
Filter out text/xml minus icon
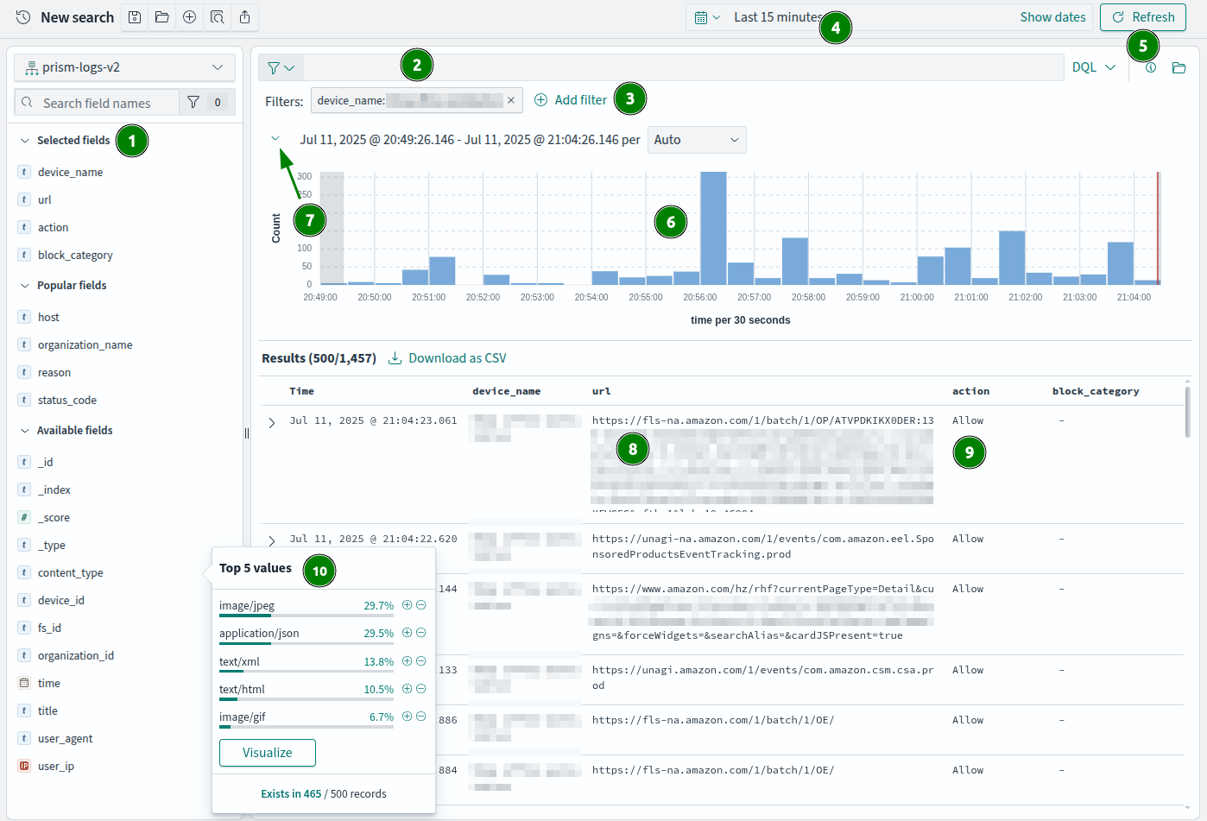pos(421,661)
